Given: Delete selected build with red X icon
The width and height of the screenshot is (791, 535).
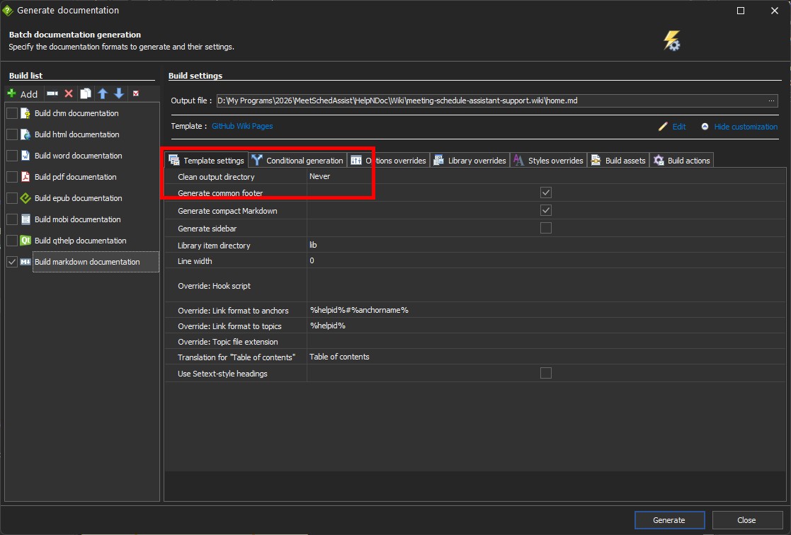Looking at the screenshot, I should point(69,93).
